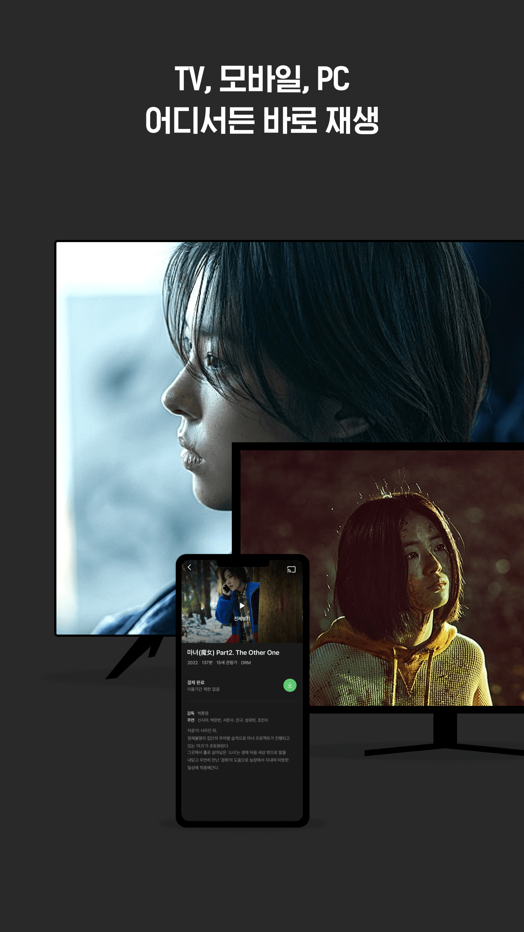This screenshot has height=932, width=524.
Task: Click the '결제 완료' status text
Action: pos(196,682)
